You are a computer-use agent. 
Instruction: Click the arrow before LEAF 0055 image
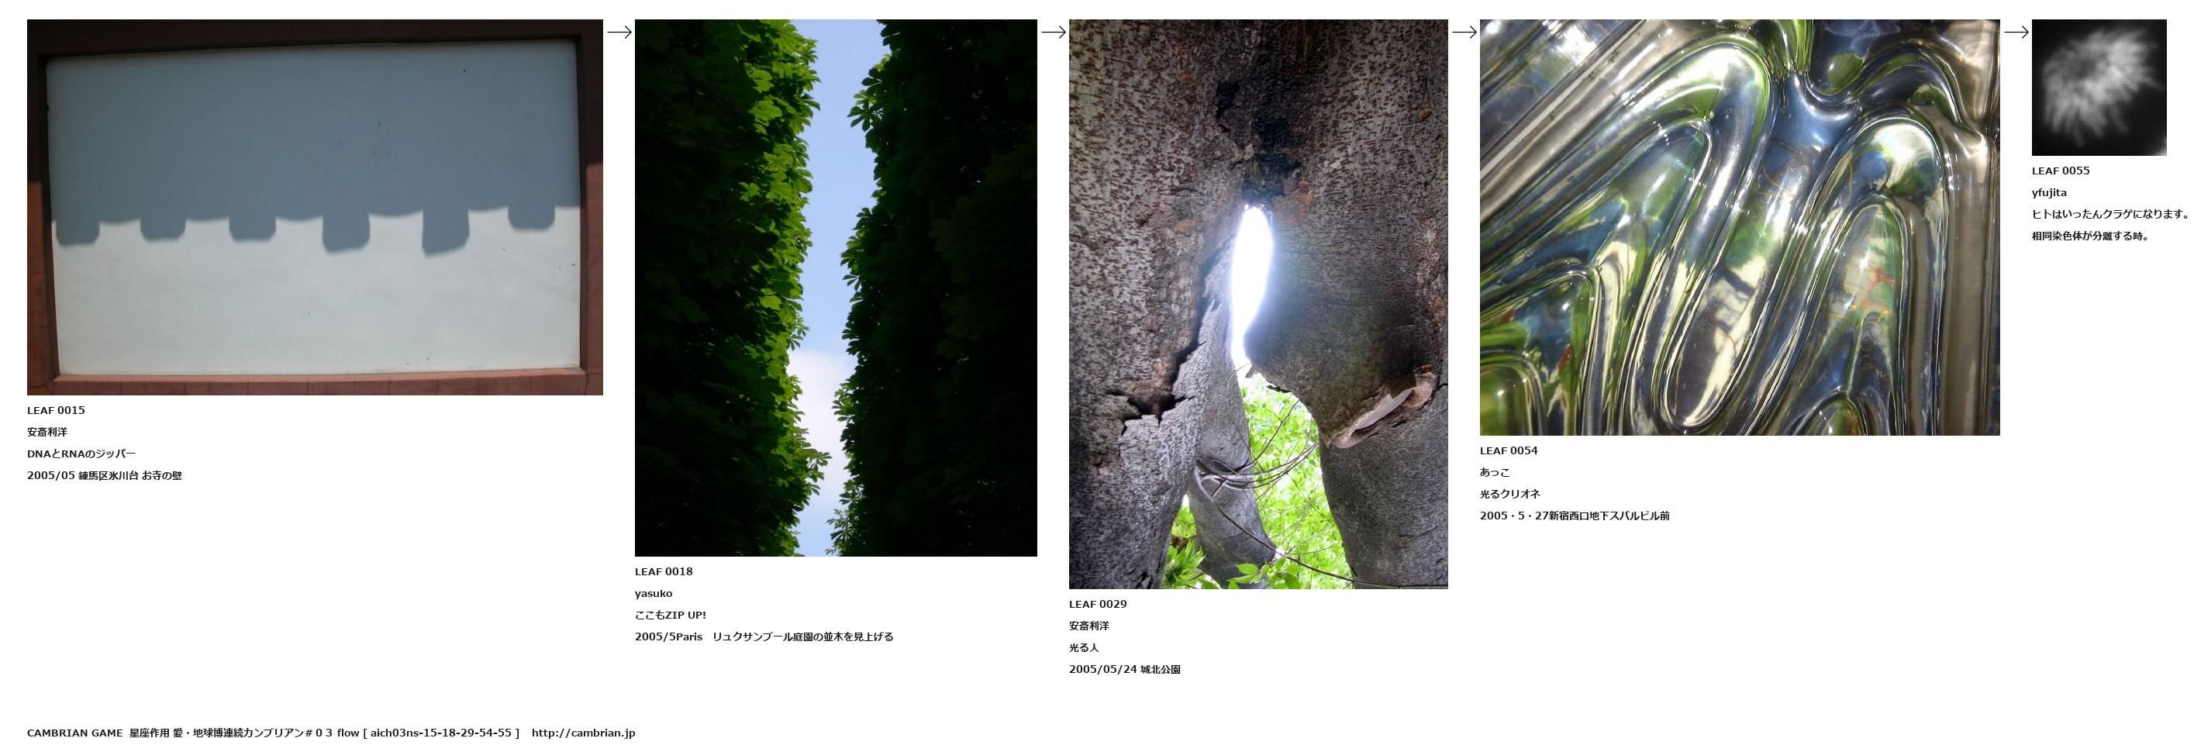click(2016, 33)
